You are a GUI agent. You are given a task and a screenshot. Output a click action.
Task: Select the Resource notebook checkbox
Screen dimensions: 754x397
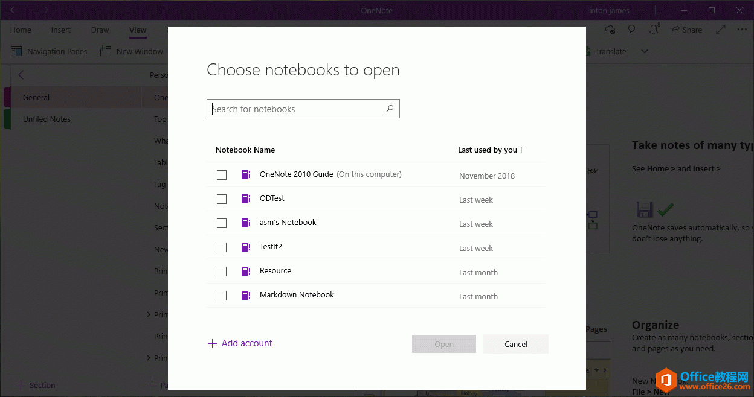tap(222, 271)
